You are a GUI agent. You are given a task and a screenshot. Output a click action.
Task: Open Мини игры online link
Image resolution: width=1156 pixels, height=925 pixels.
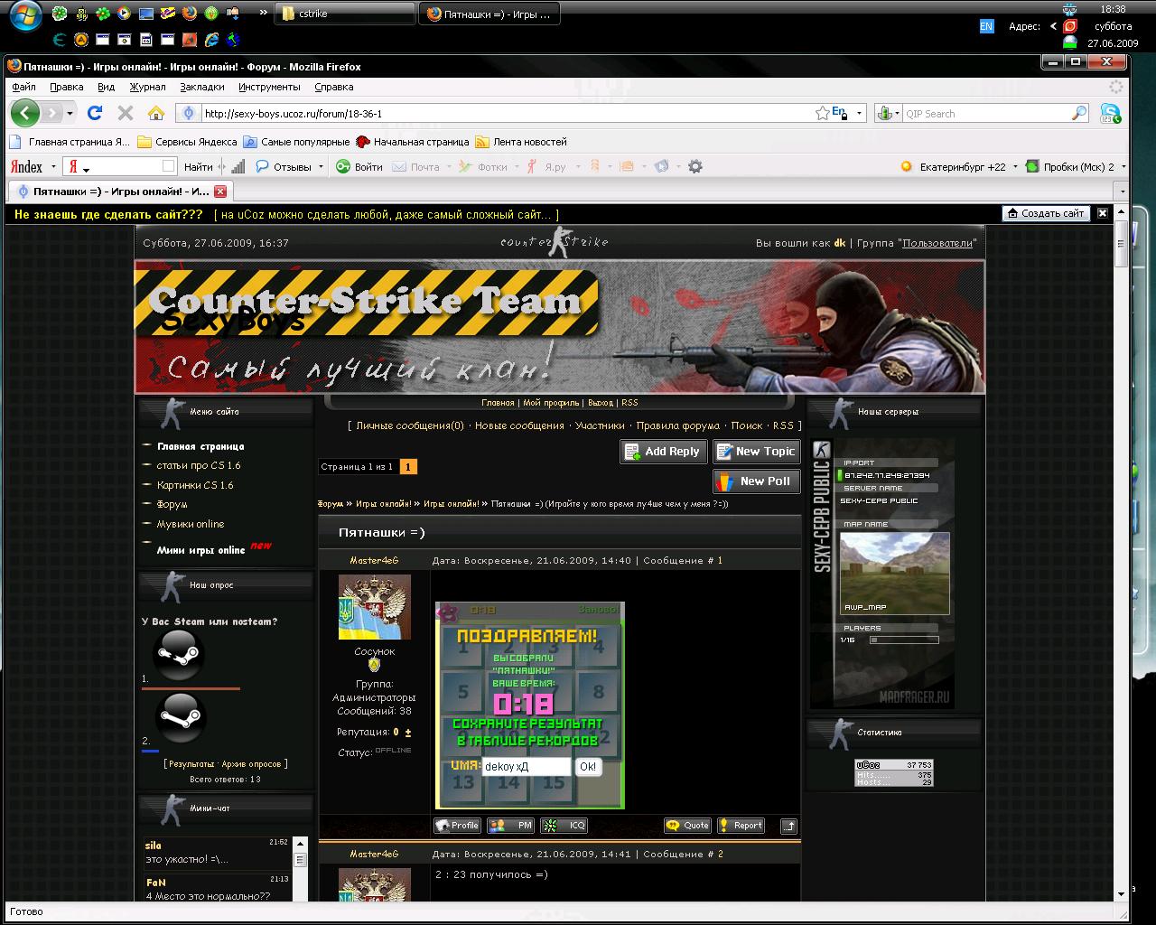coord(201,549)
